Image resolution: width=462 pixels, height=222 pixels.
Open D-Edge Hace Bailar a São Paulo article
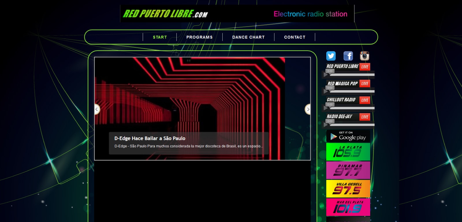click(150, 138)
